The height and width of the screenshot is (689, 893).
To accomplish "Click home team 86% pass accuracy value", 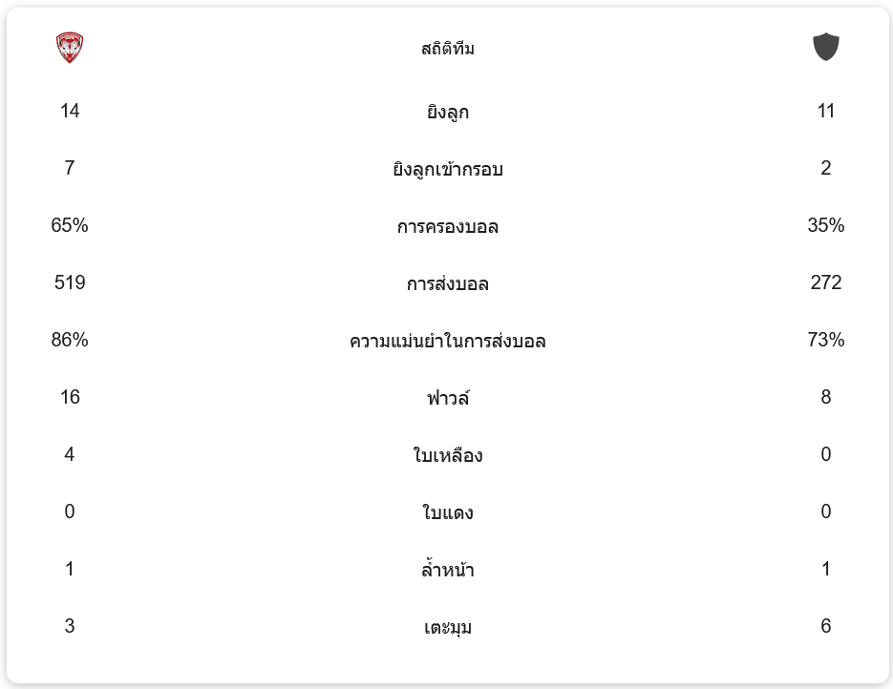I will click(70, 341).
